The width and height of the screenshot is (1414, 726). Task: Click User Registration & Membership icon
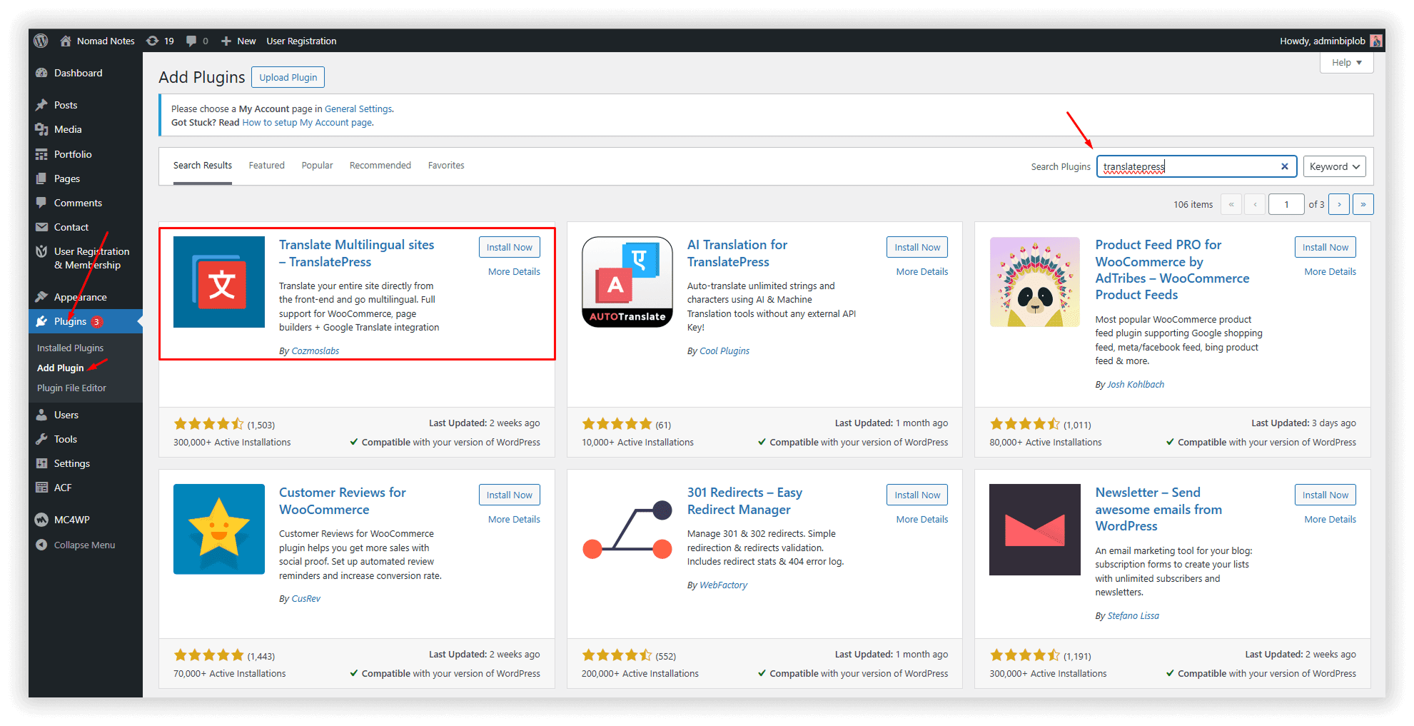pos(41,251)
